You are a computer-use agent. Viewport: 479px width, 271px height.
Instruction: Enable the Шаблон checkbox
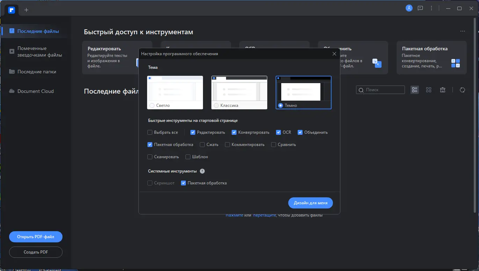coord(188,157)
